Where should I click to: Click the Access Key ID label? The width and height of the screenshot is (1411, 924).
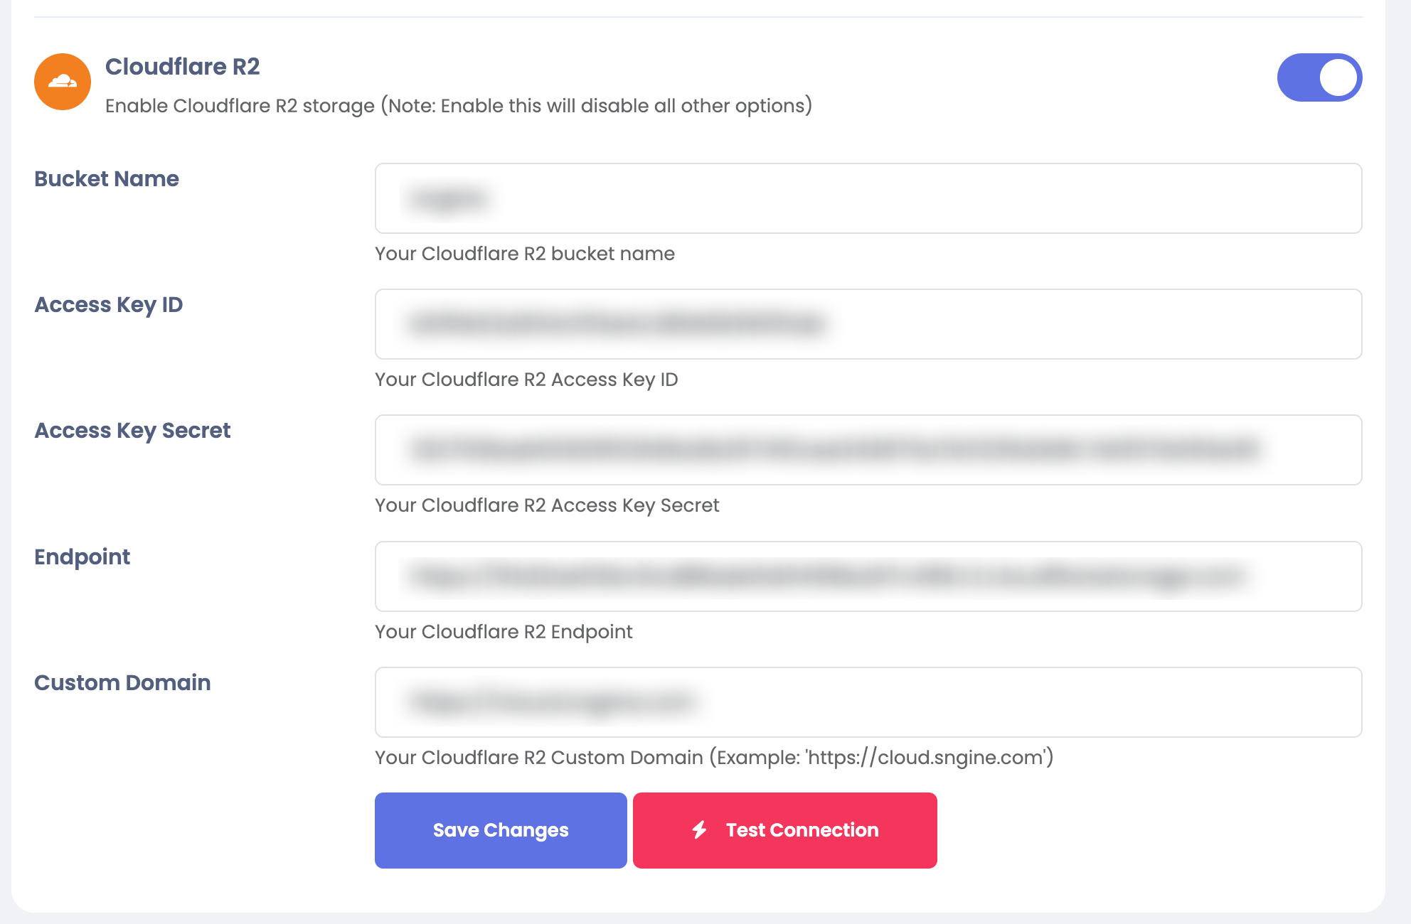click(109, 305)
